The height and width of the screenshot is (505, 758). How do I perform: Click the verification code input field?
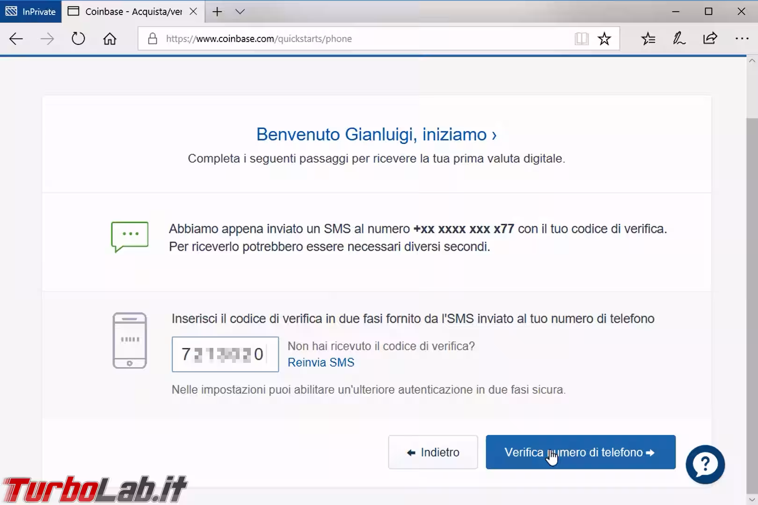[225, 354]
